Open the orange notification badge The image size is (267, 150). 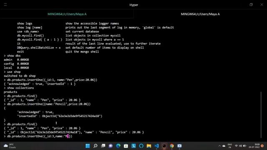(x=262, y=146)
